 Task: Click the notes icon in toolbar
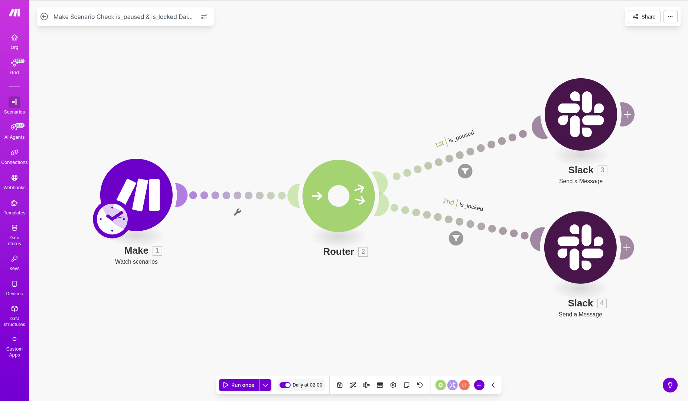407,385
